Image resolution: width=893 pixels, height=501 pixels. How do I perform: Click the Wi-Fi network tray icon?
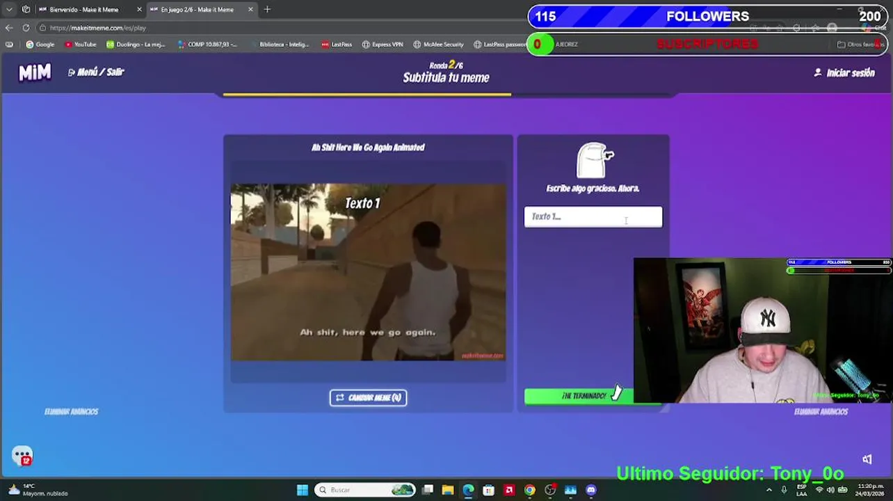pos(819,490)
